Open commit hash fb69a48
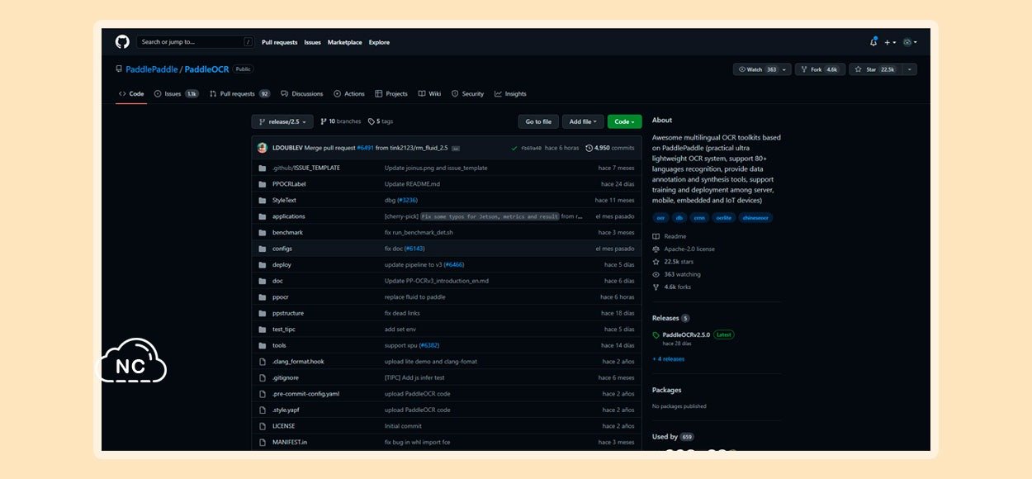 point(531,148)
